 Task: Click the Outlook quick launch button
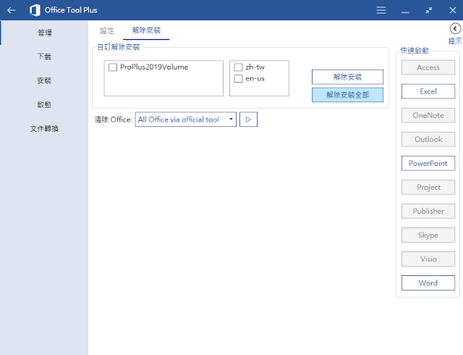(428, 139)
